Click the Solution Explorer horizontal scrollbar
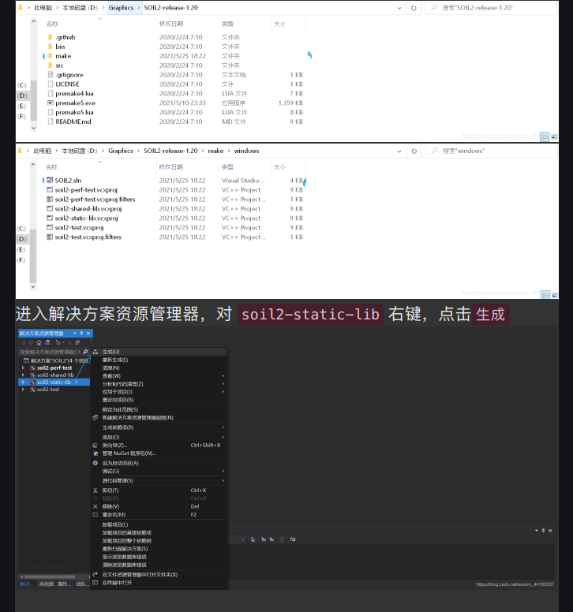Screen dimensions: 573x612 point(50,577)
